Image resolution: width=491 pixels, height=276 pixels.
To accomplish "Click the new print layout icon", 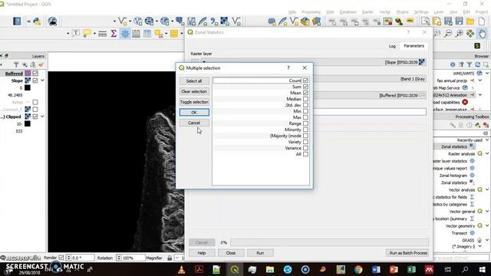I will click(437, 21).
